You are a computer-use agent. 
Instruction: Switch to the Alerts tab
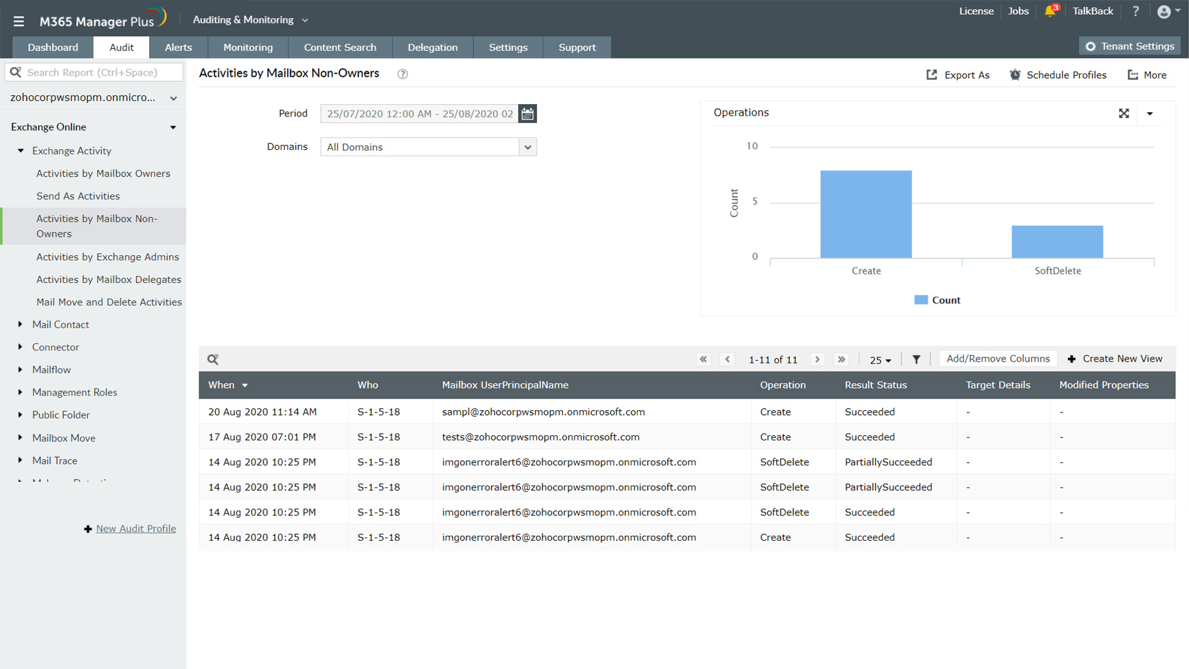point(178,48)
